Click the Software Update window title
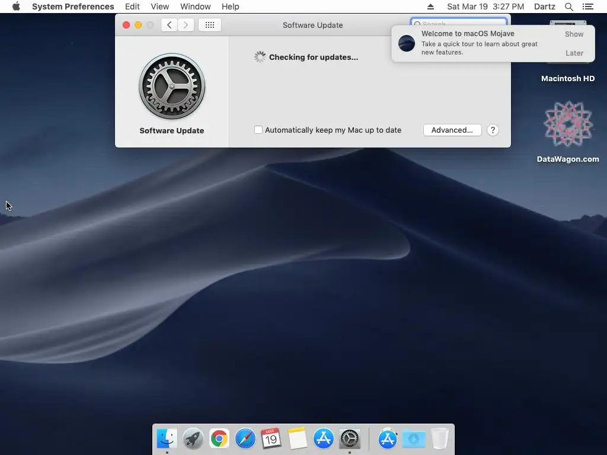Viewport: 607px width, 455px height. click(x=313, y=25)
